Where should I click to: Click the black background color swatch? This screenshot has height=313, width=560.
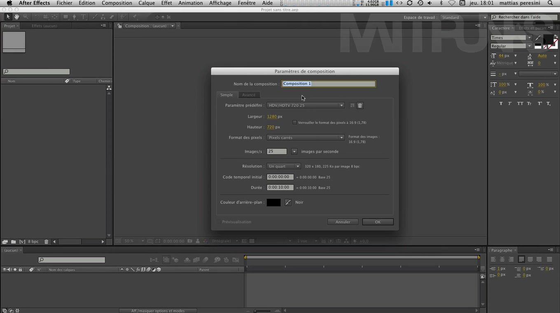point(273,202)
